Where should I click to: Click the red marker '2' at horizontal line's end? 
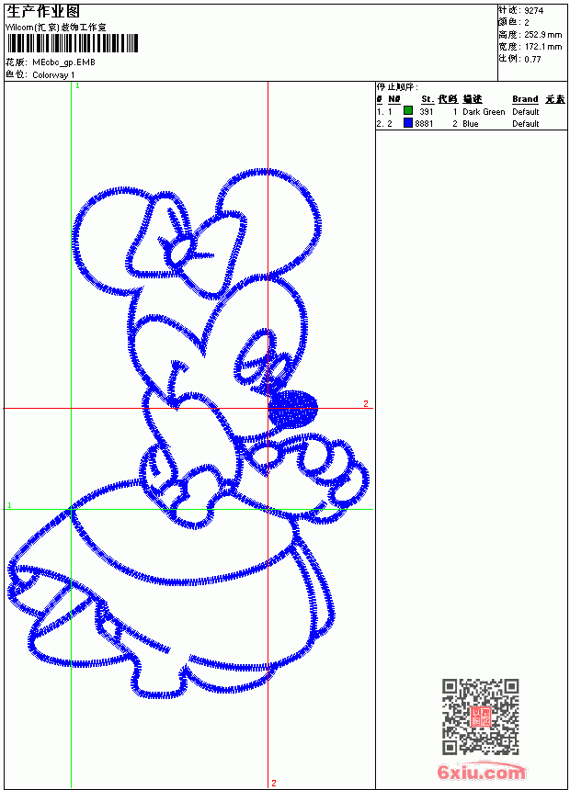[366, 403]
